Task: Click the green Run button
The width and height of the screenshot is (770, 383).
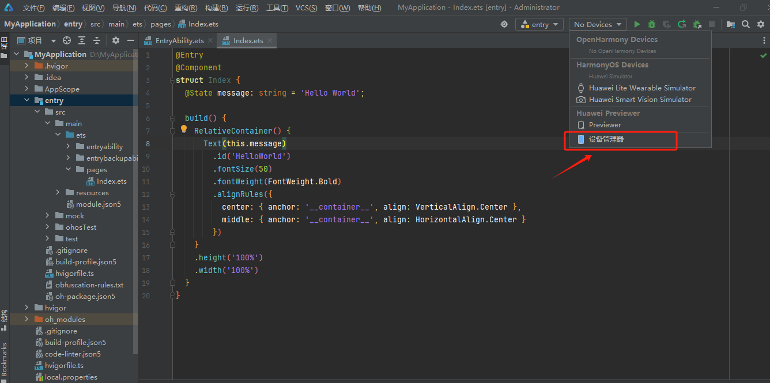Action: (637, 24)
